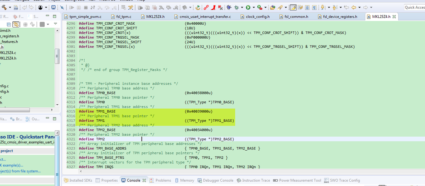The image size is (425, 186).
Task: Click the monitor terminal toolbar icon
Action: point(54,7)
